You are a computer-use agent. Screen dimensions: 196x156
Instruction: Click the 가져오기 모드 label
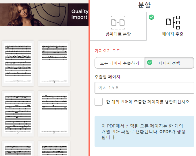108,51
